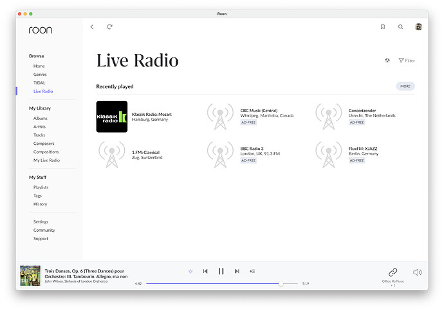Viewport: 444px width, 311px height.
Task: Click antenna icon for Concertzender
Action: click(329, 117)
